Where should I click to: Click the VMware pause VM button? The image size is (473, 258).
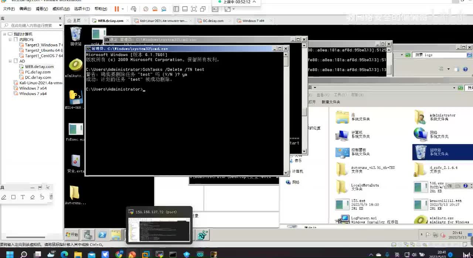click(117, 9)
